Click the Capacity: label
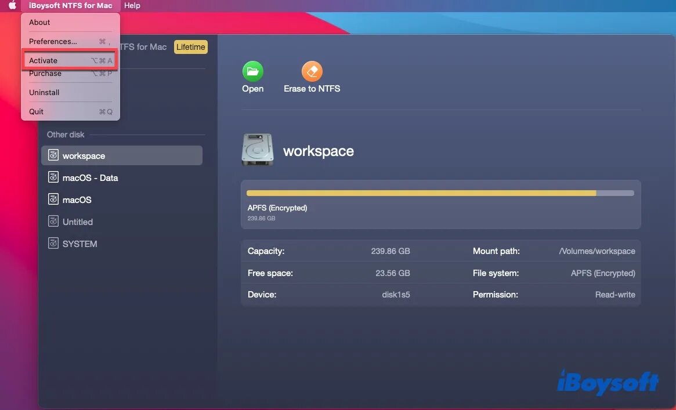The width and height of the screenshot is (676, 410). (266, 251)
